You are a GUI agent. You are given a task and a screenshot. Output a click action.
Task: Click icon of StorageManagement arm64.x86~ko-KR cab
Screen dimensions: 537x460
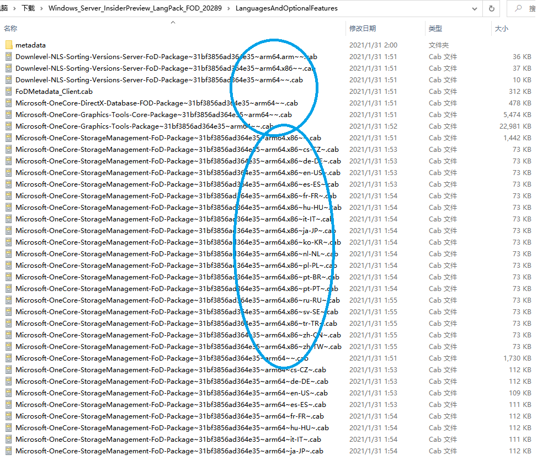tap(9, 242)
